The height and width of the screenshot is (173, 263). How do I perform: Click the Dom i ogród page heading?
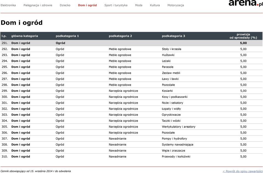pos(22,23)
